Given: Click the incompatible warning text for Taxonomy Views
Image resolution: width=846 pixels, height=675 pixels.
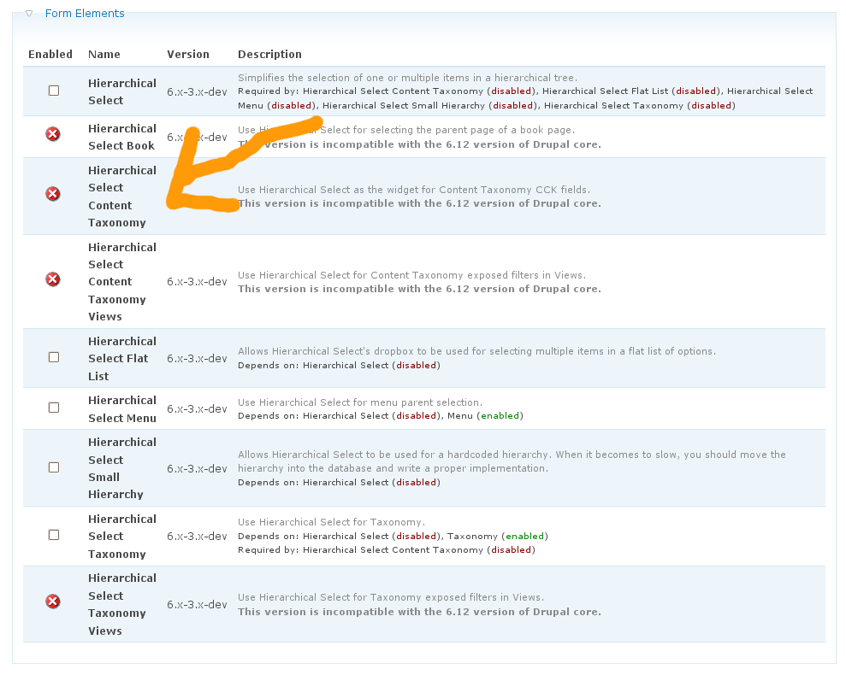Looking at the screenshot, I should [419, 612].
